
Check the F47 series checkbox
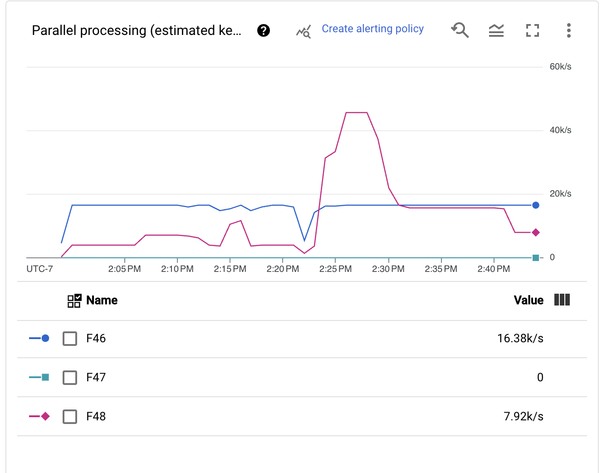[x=70, y=378]
